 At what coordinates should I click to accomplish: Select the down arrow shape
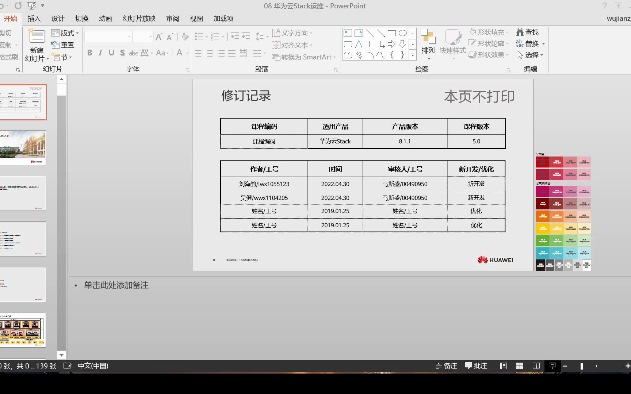coord(402,44)
